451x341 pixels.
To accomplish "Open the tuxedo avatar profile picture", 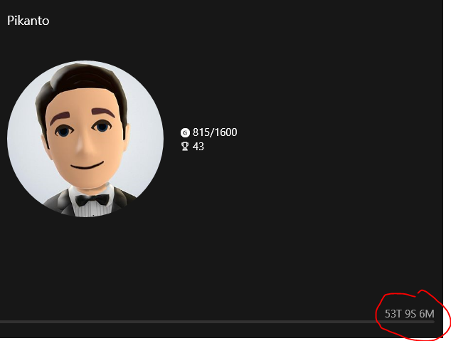I will [x=85, y=139].
